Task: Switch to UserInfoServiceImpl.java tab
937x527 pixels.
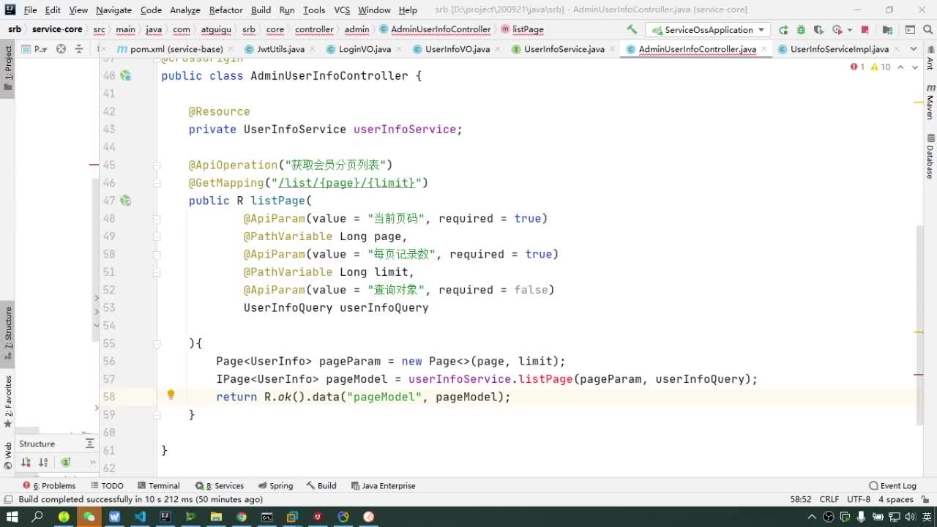Action: click(x=839, y=49)
